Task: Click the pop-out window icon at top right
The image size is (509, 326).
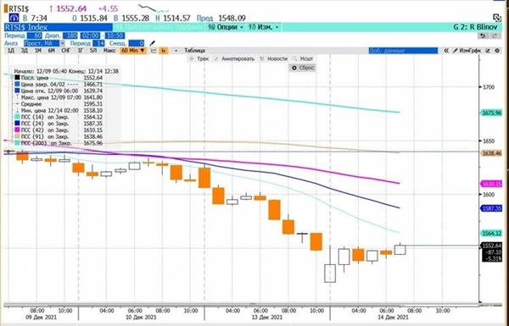Action: click(496, 18)
